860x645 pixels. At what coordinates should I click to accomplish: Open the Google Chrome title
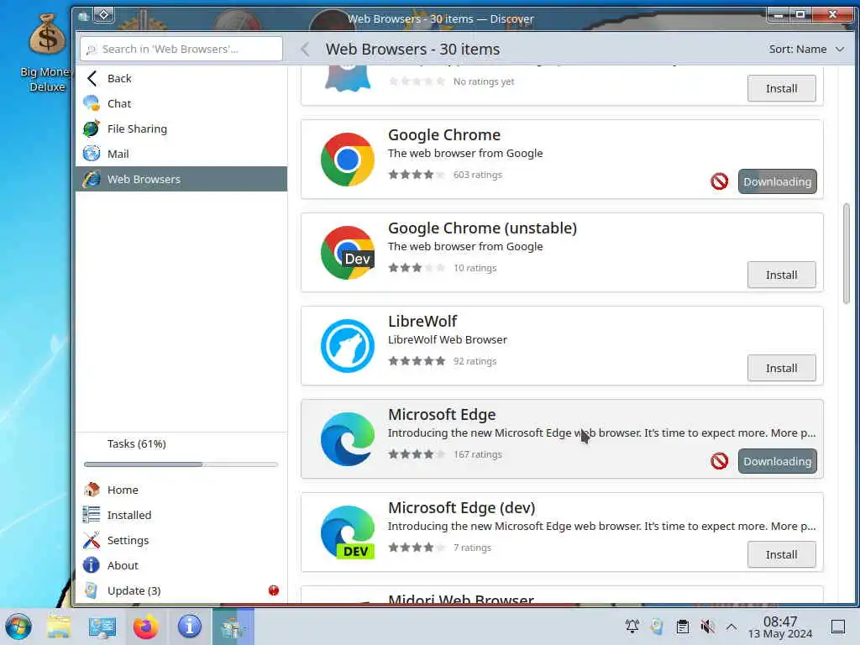click(x=444, y=135)
